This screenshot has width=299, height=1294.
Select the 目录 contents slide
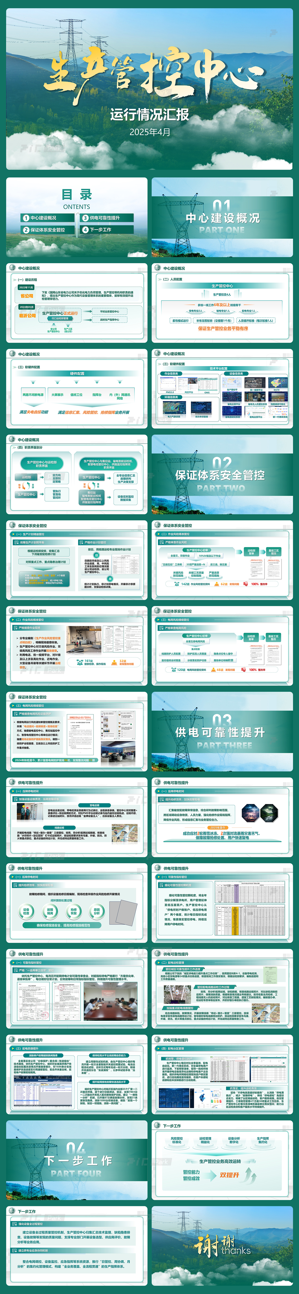(77, 217)
